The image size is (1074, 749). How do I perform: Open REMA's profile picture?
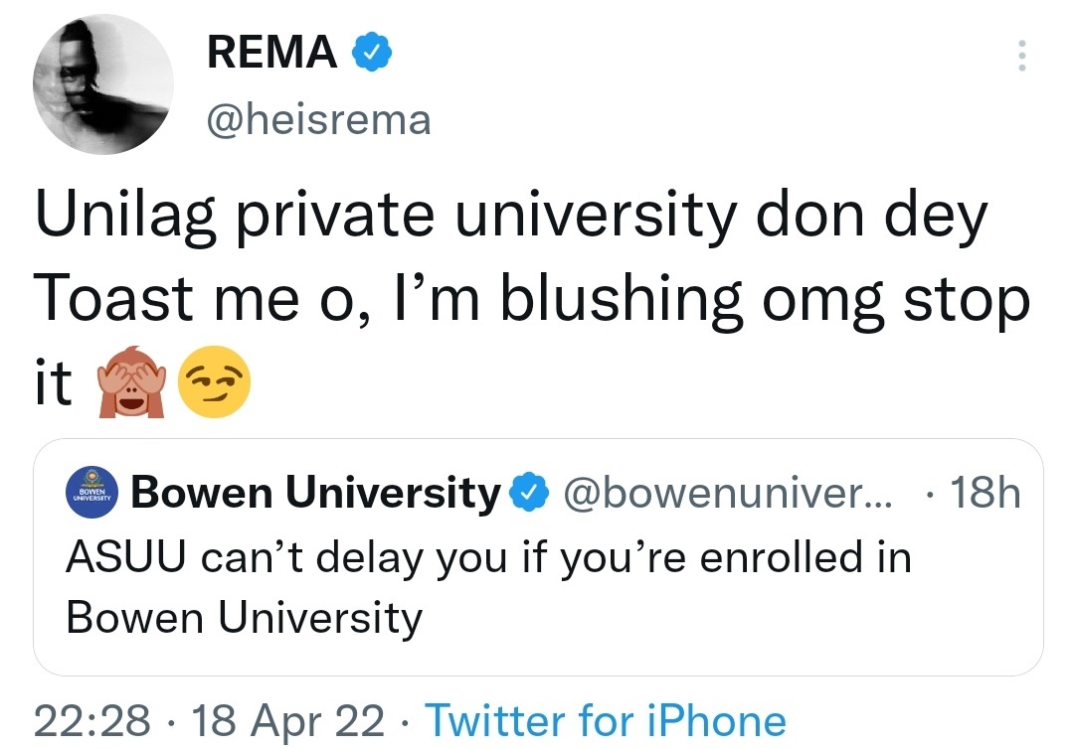tap(103, 83)
